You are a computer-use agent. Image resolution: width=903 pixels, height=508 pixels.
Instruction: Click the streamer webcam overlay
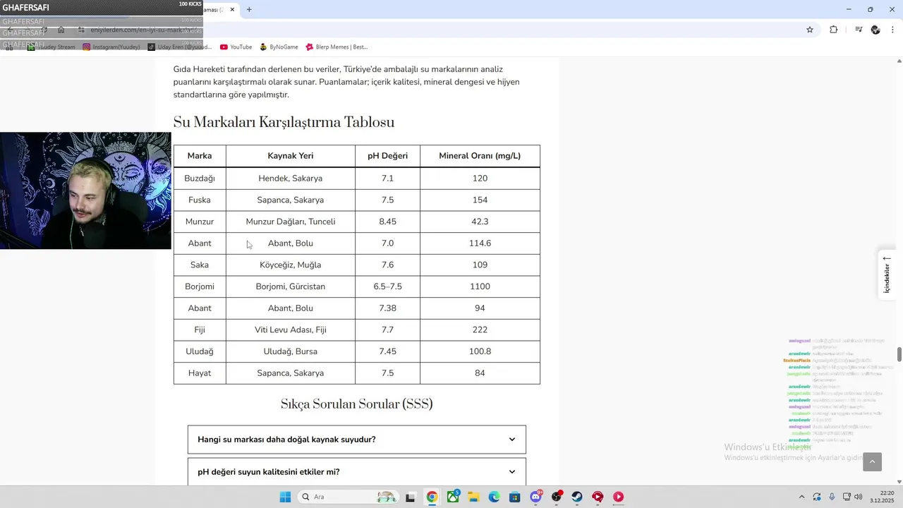pyautogui.click(x=85, y=190)
